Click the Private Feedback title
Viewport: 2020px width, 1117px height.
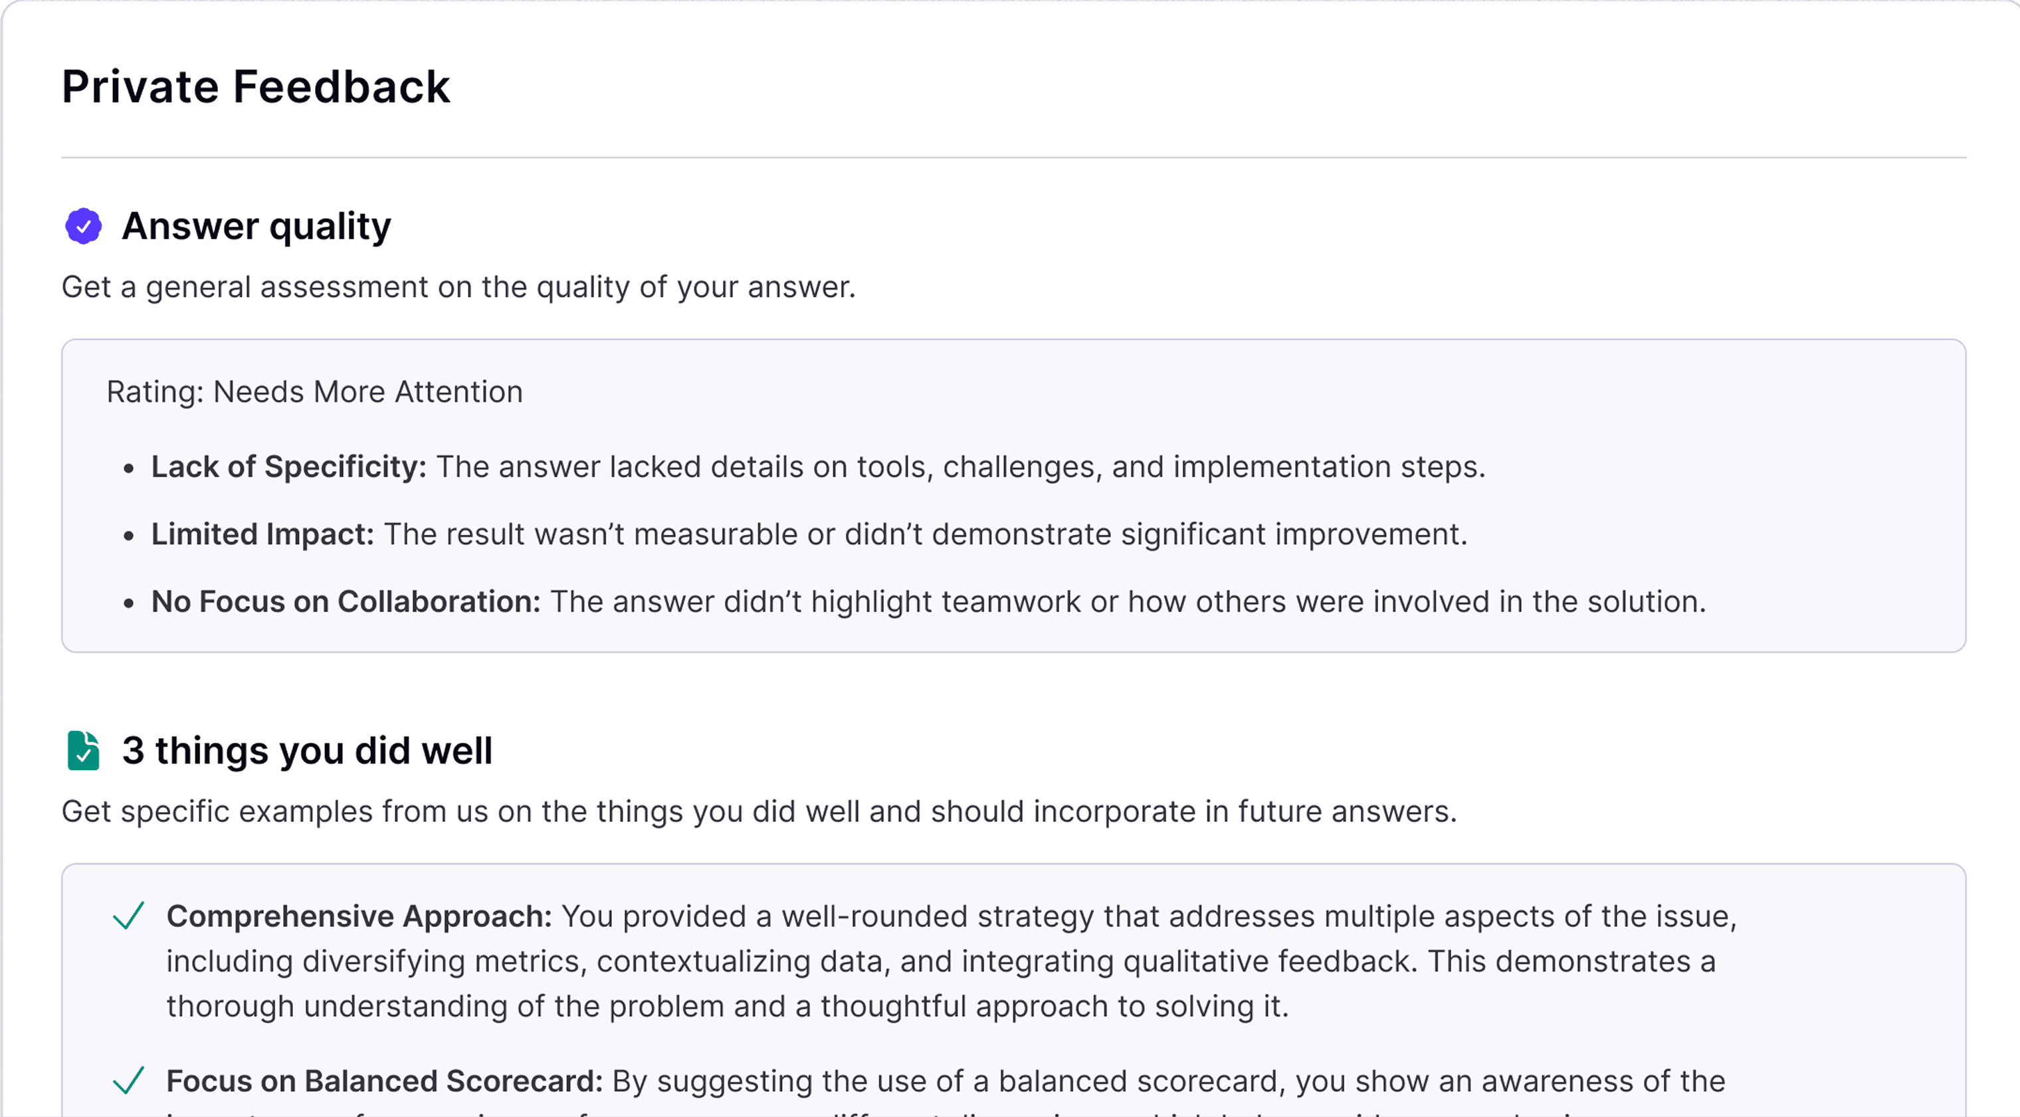256,86
